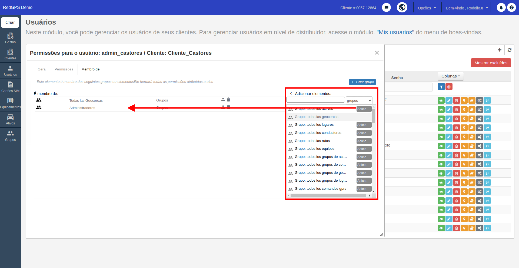Click the plus icon above the users table

pos(500,50)
